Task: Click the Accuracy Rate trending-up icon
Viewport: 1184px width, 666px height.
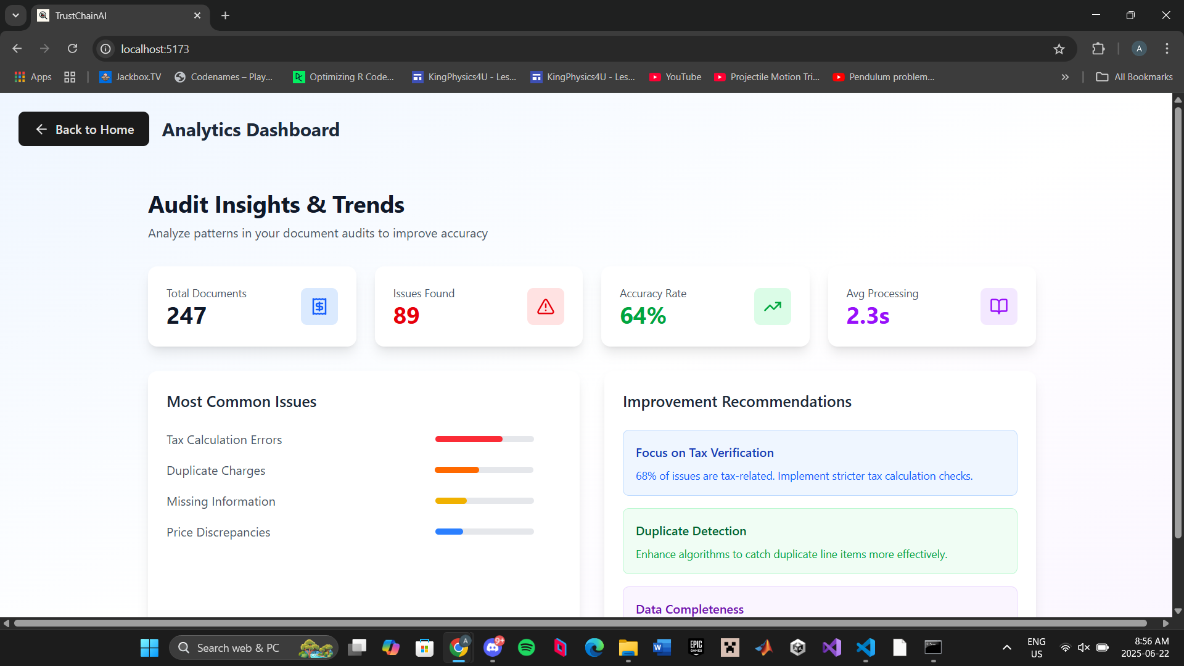Action: tap(772, 306)
